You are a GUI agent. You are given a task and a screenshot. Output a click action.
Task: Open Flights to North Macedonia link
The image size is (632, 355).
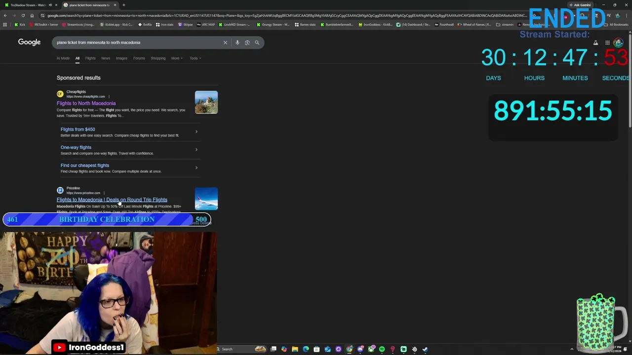86,104
